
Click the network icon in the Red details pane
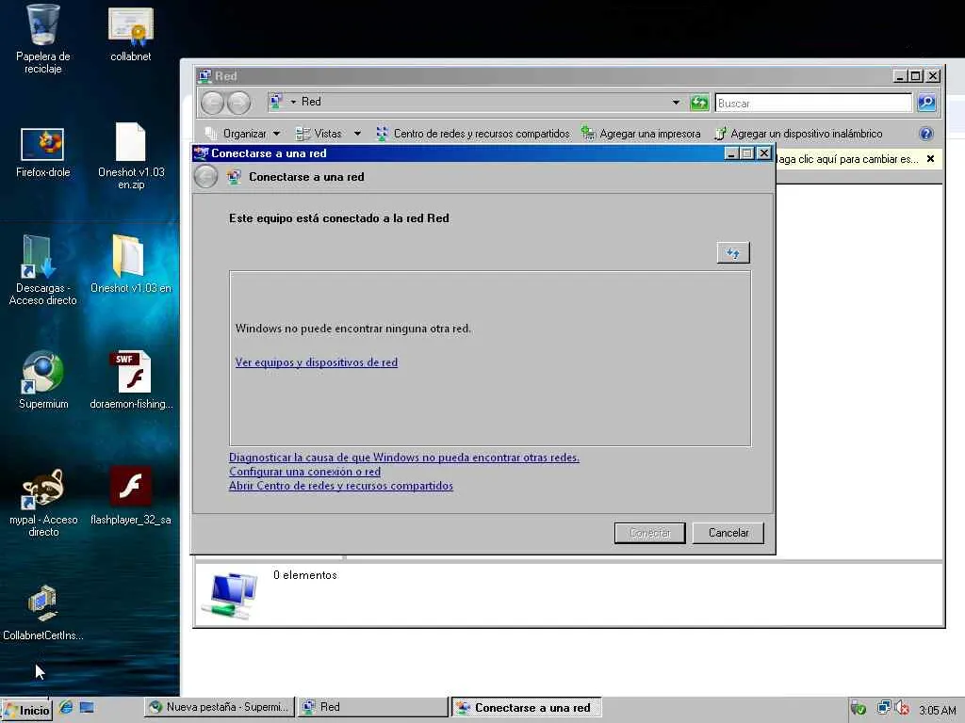(x=230, y=595)
